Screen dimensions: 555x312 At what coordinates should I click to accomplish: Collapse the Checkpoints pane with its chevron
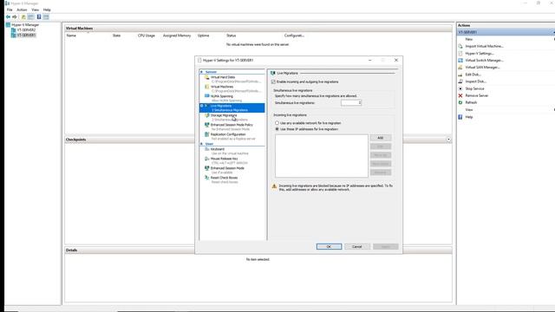(448, 140)
